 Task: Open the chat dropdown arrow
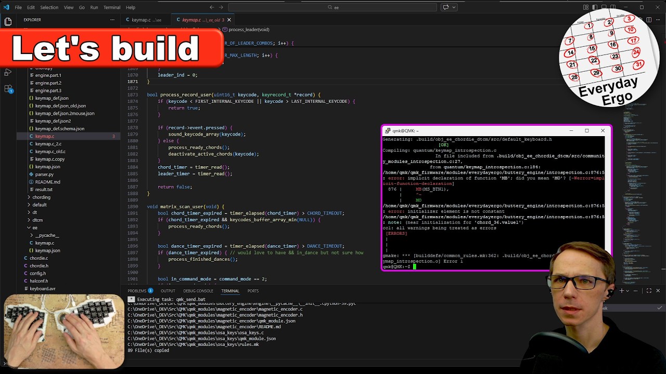coord(454,7)
